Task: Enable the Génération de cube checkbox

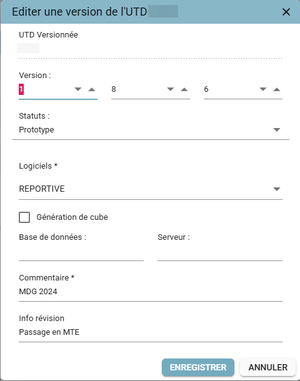Action: pyautogui.click(x=24, y=217)
